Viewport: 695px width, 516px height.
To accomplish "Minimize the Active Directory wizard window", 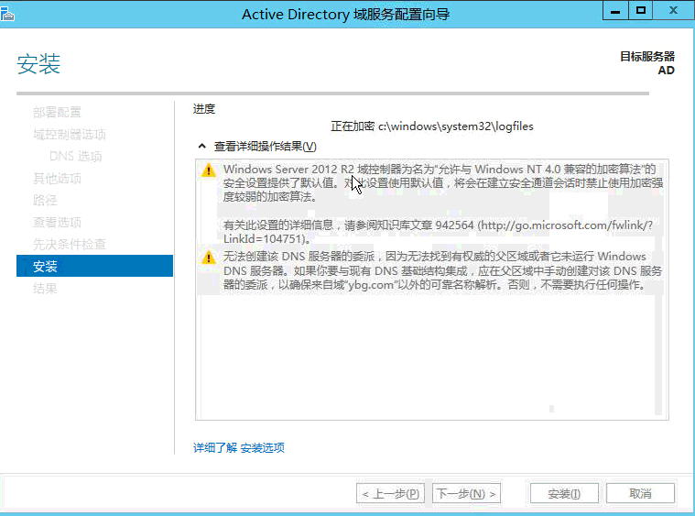I will pos(614,9).
